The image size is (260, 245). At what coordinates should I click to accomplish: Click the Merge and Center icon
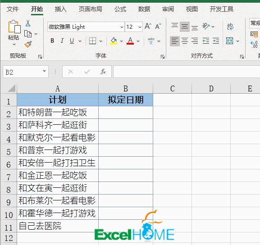(230, 41)
